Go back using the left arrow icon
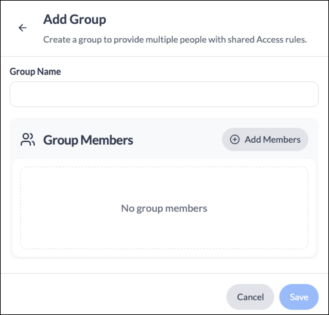 23,28
